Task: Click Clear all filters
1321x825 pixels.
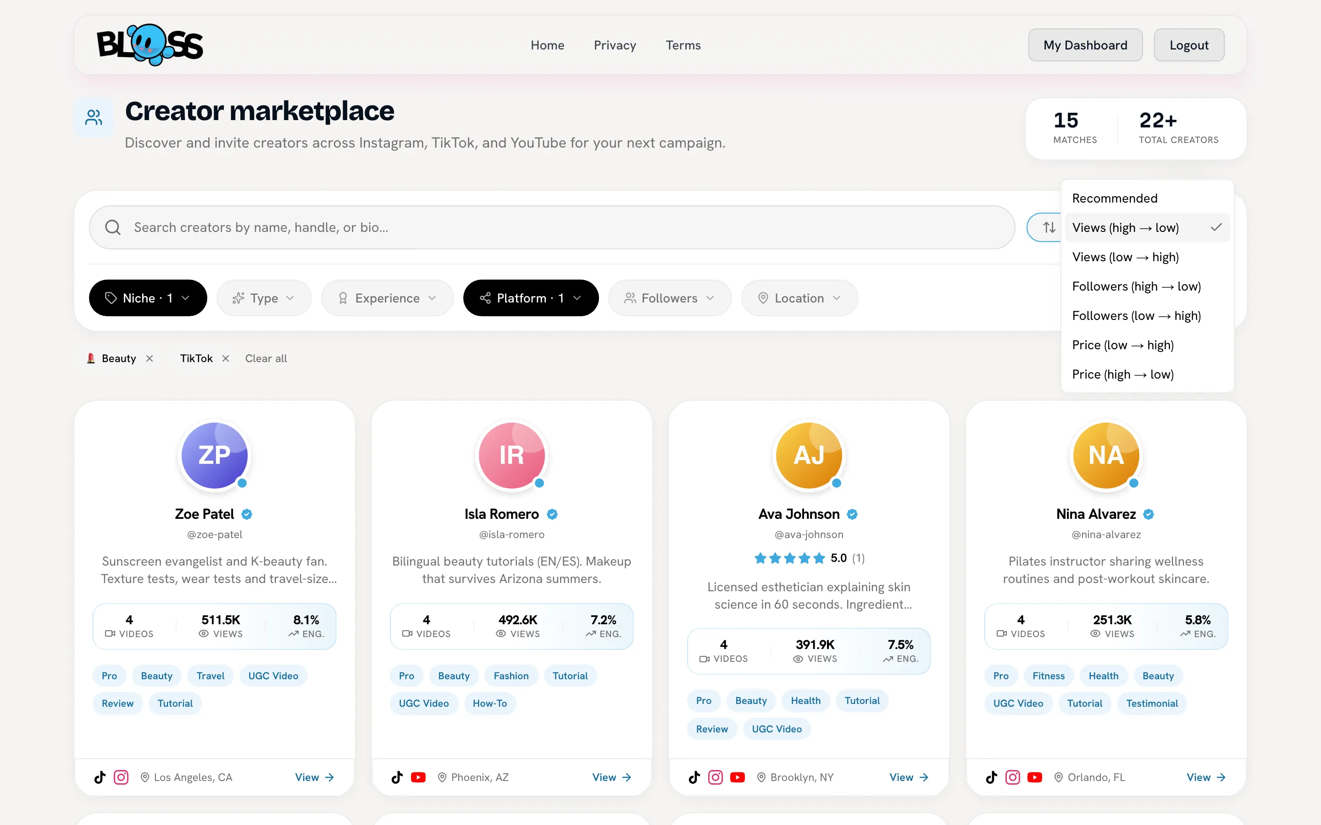Action: click(266, 358)
